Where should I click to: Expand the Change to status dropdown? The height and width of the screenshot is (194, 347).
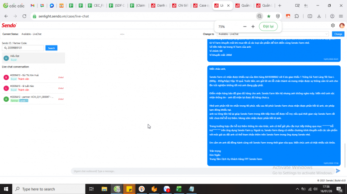tap(272, 34)
